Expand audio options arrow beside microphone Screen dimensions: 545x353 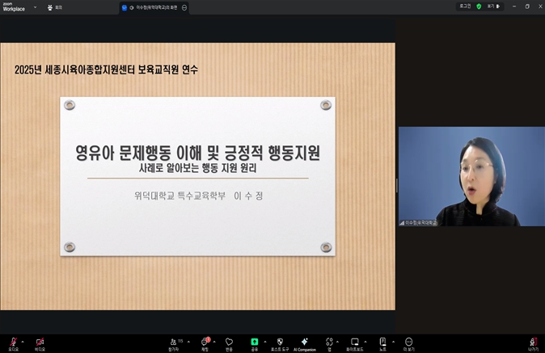pos(23,341)
